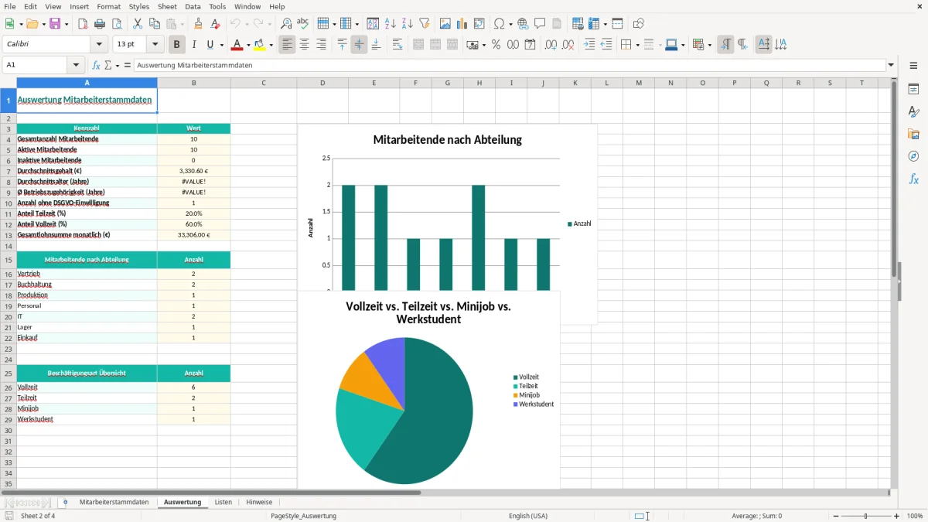Toggle Align Right

point(321,45)
